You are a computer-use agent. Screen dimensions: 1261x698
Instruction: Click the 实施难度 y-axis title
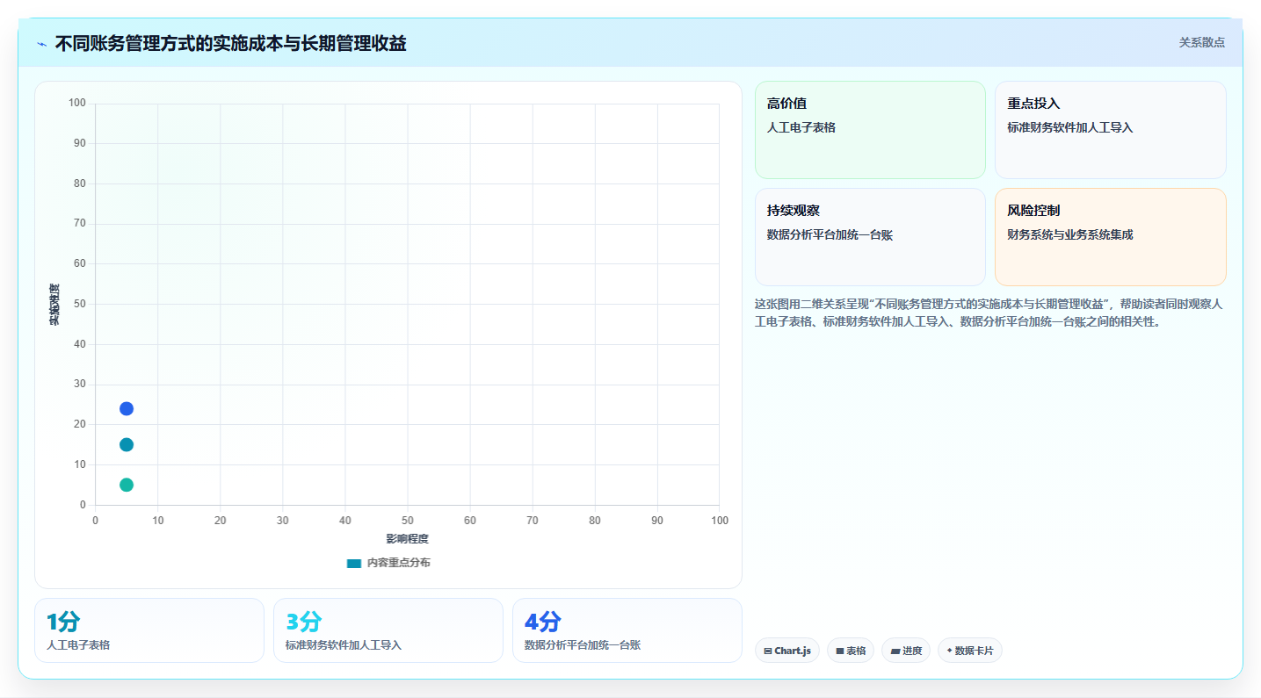(x=54, y=305)
